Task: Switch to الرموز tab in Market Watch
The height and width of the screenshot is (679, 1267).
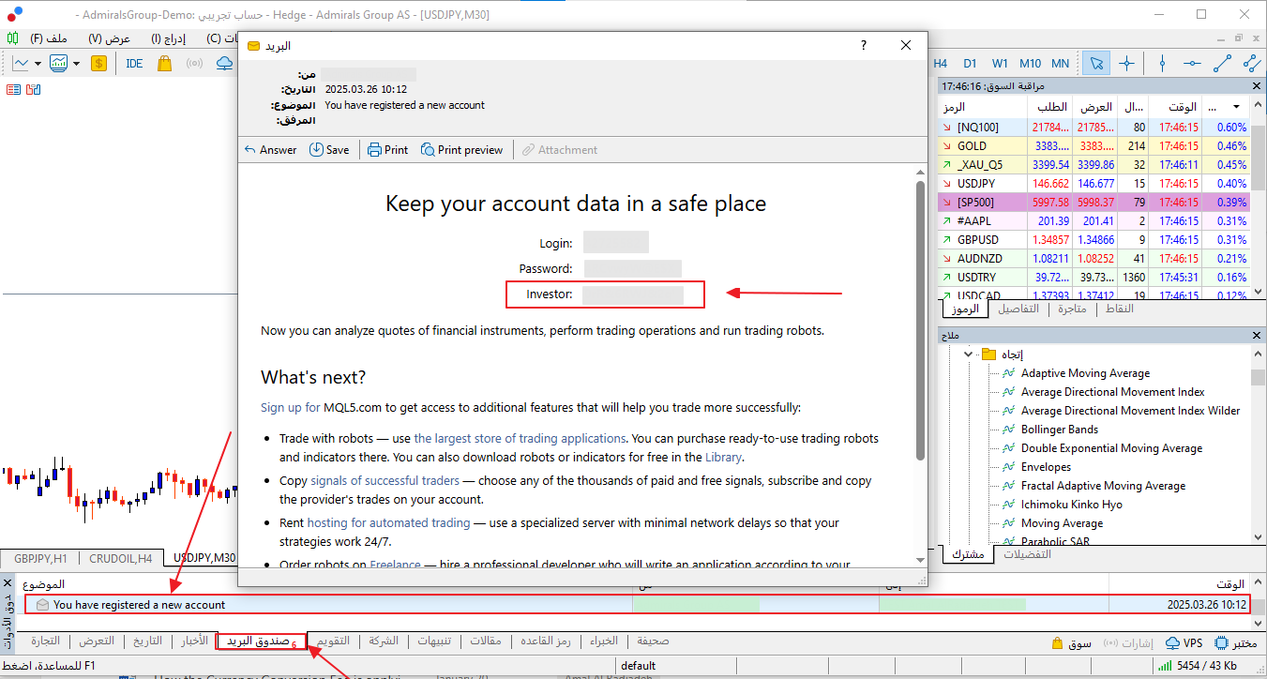Action: (964, 309)
